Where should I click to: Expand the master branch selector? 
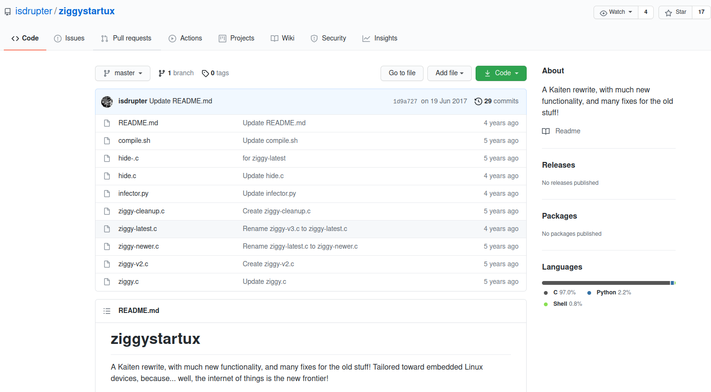coord(123,73)
